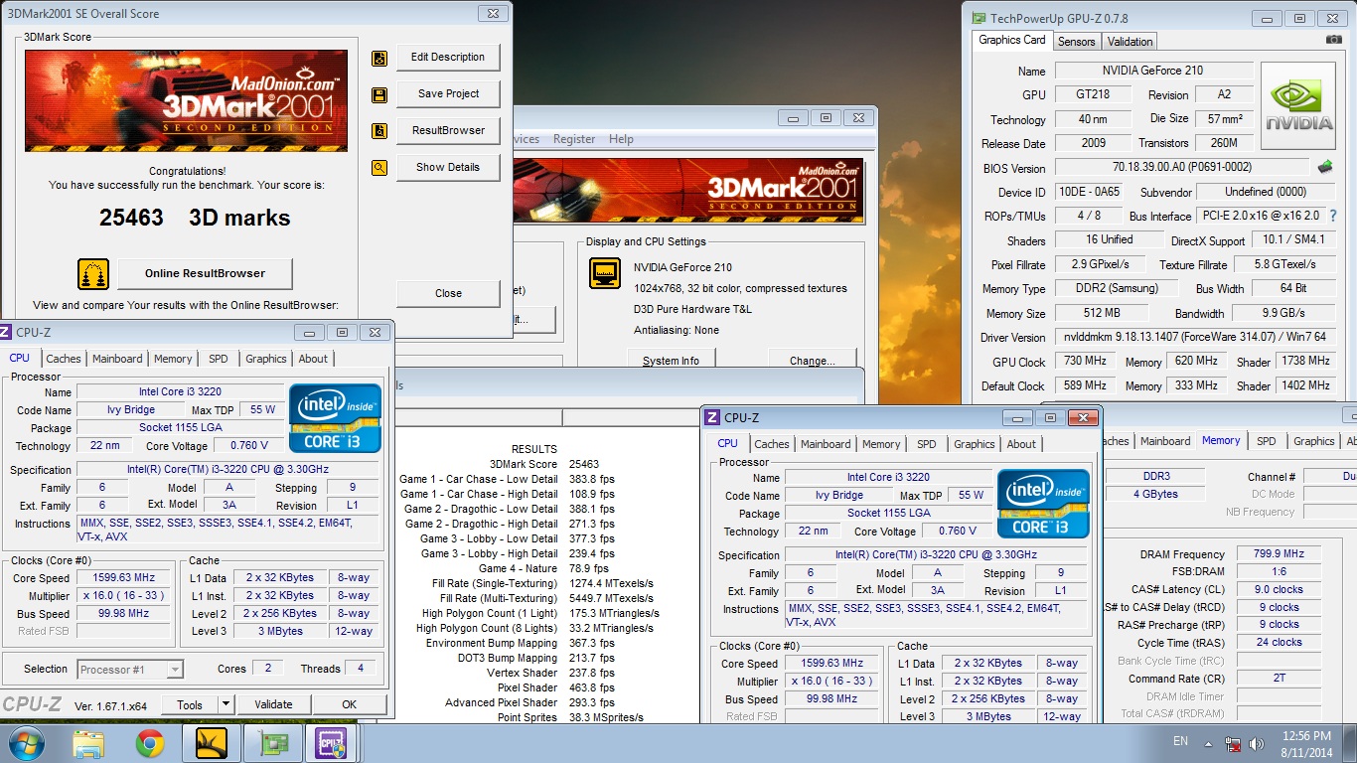This screenshot has height=763, width=1357.
Task: Click the Tools button in CPU-Z
Action: tap(190, 704)
